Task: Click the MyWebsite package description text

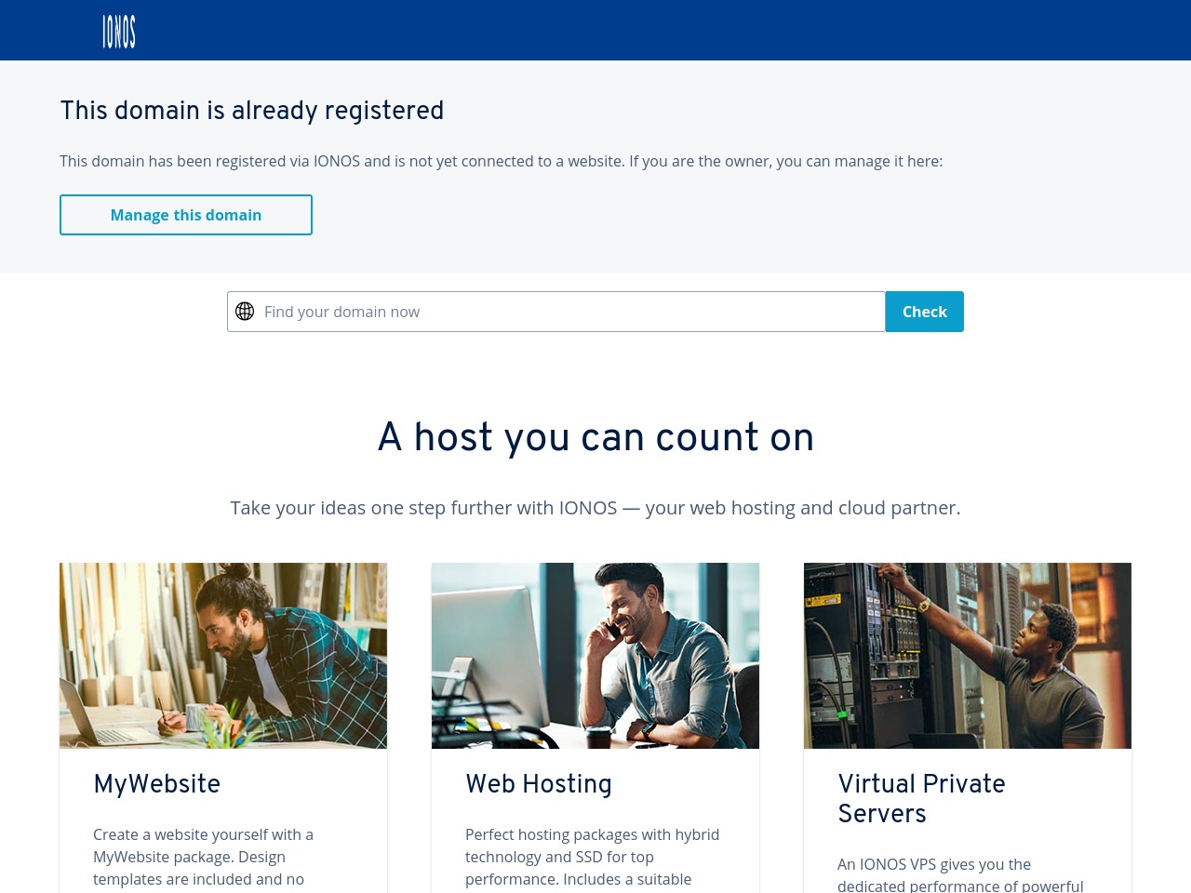Action: click(x=204, y=859)
